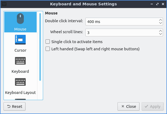The image size is (167, 114).
Task: Increase the double click interval value
Action: pos(161,20)
